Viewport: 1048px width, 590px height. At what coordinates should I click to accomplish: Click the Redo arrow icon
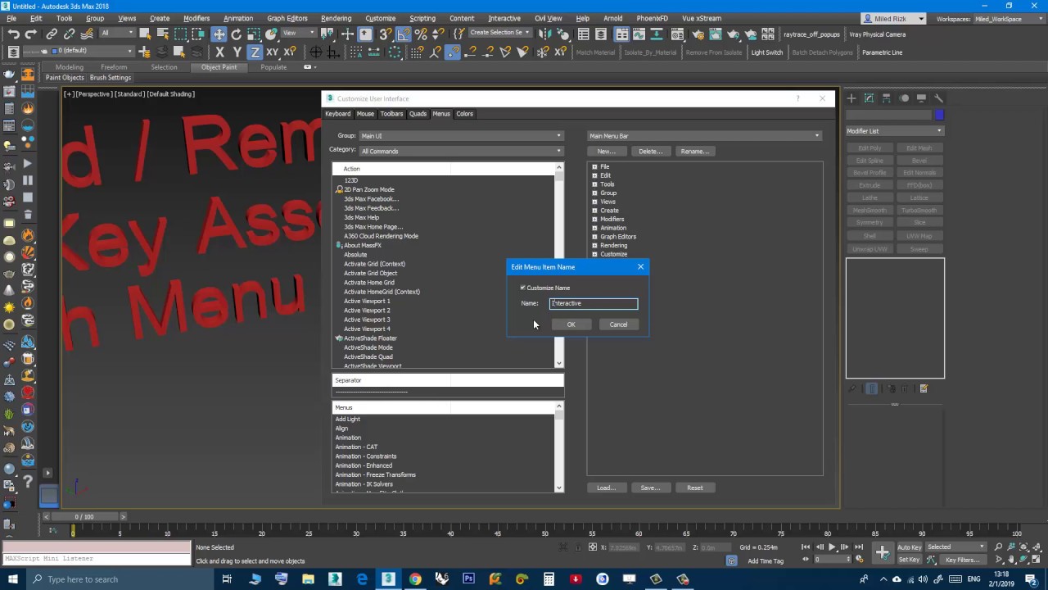click(x=30, y=34)
